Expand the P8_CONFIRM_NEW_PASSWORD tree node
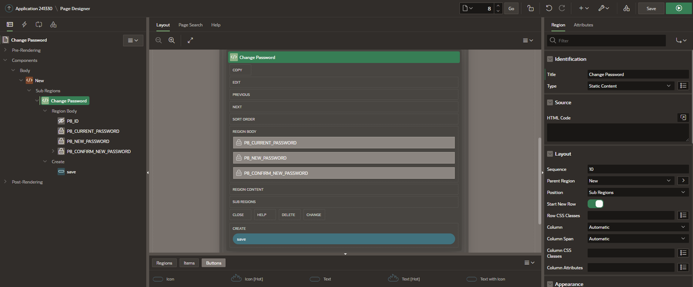 click(53, 151)
